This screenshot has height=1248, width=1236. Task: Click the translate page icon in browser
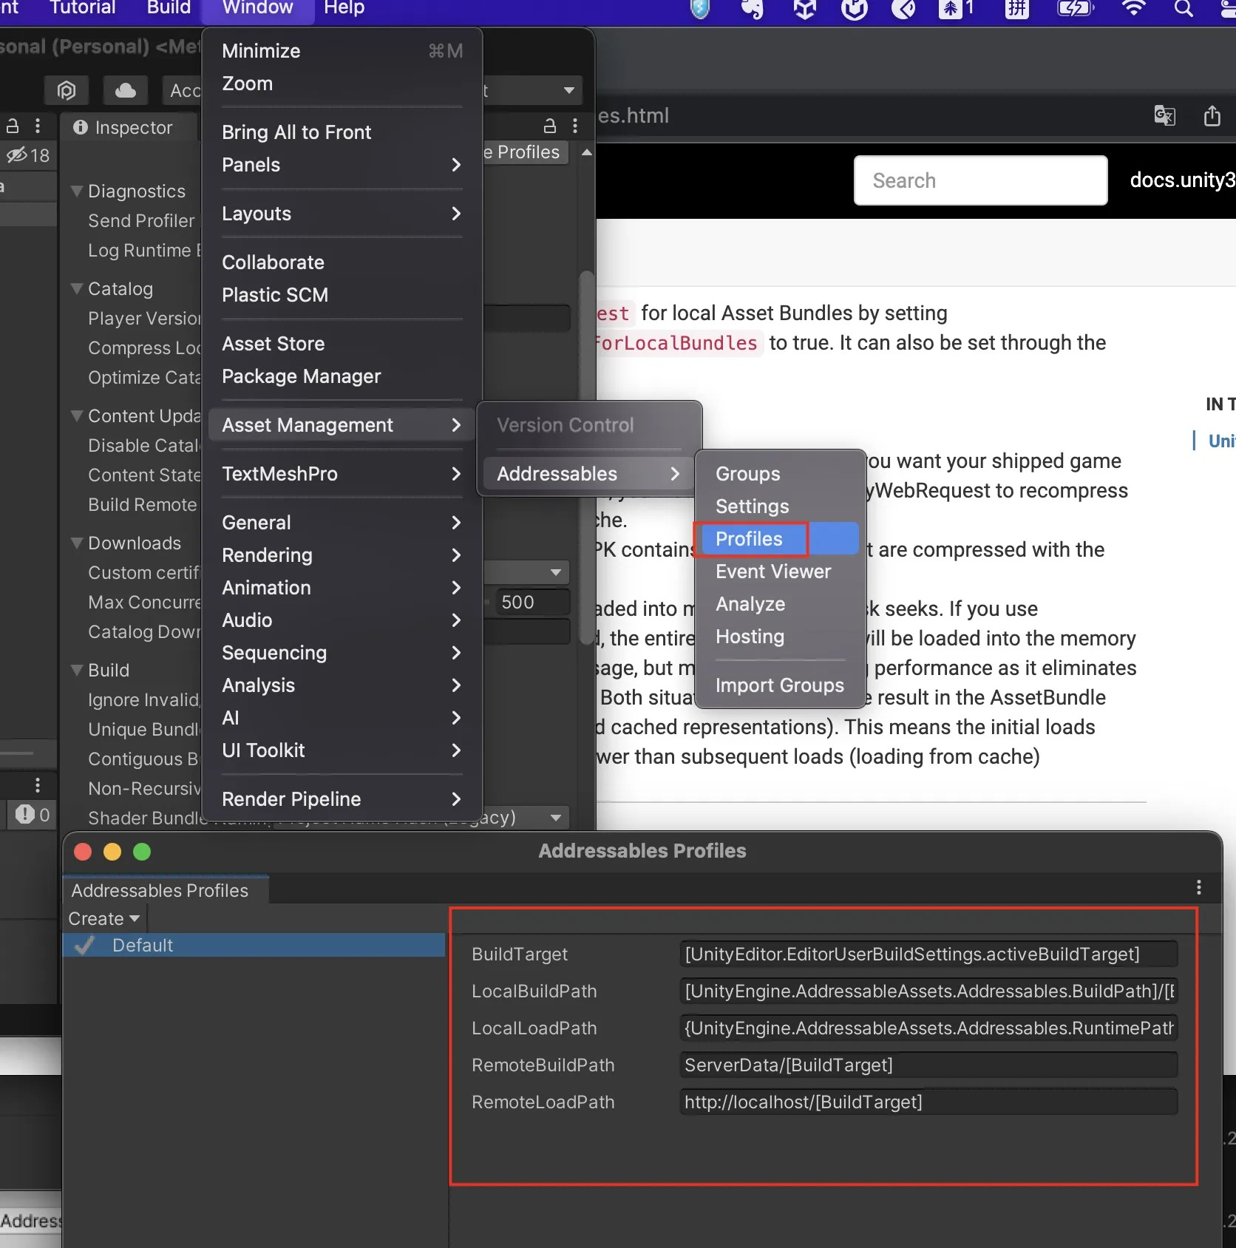[x=1165, y=115]
